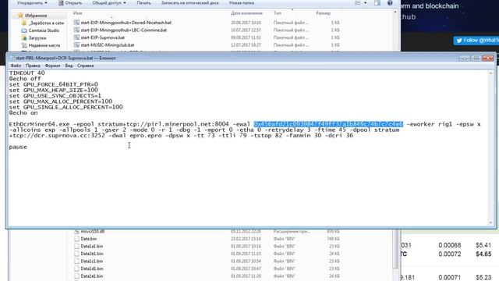Screen dimensions: 499x281
Task: Select Data1a1.bin file in Explorer
Action: 92,247
